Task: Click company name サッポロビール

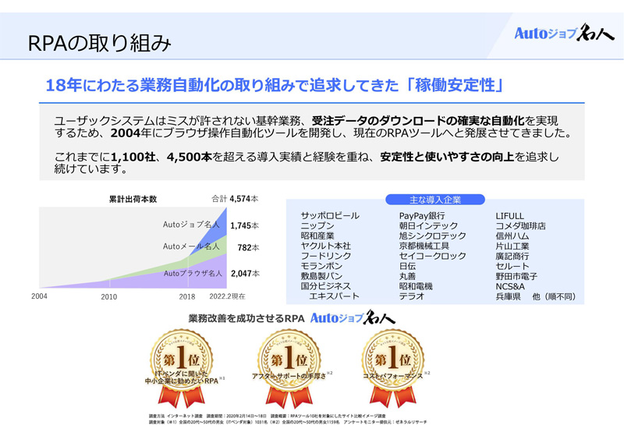Action: 330,215
